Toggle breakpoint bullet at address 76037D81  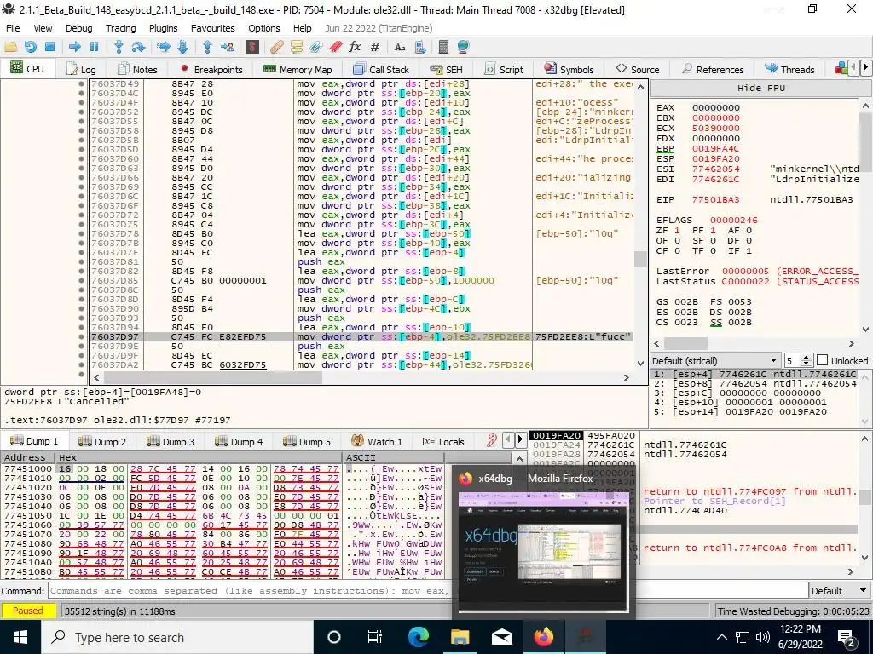(81, 262)
